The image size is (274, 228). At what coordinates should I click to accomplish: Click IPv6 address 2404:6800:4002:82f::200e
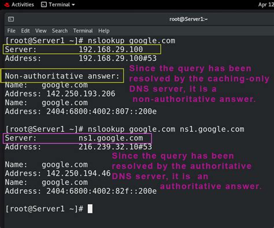(102, 191)
